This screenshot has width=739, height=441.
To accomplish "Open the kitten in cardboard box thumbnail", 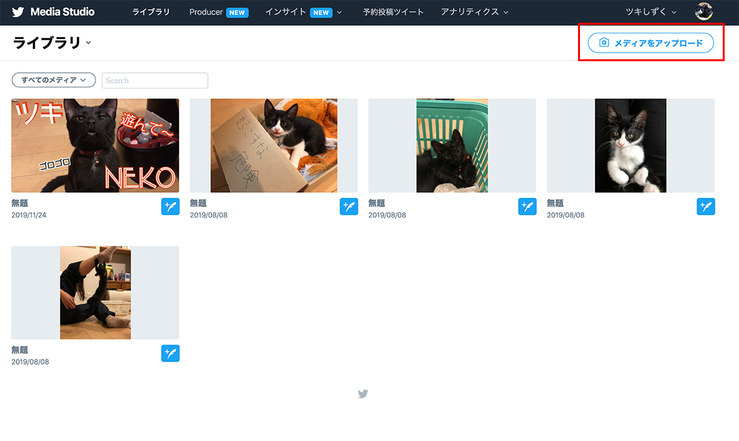I will tap(274, 145).
